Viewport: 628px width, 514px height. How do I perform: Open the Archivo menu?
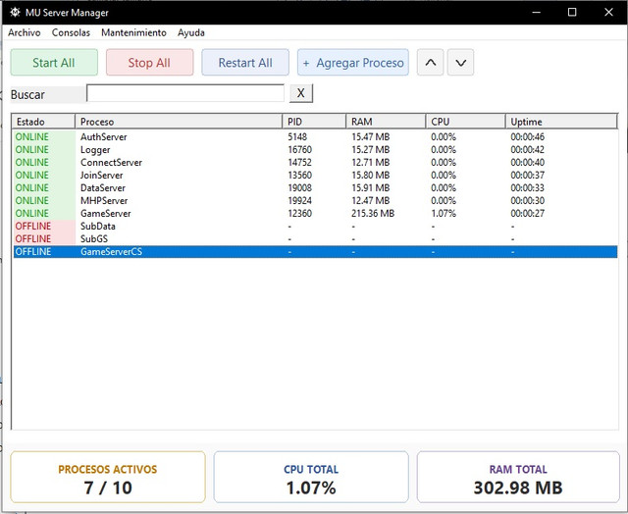point(25,32)
